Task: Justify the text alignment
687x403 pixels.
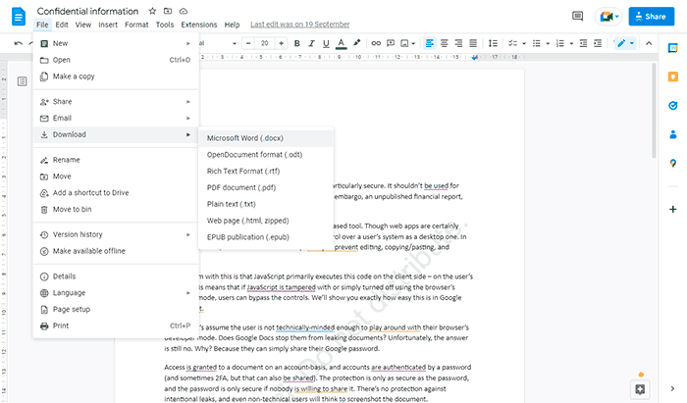Action: coord(473,43)
